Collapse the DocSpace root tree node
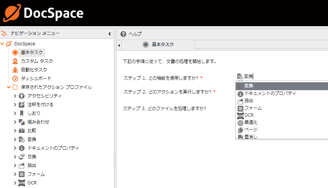 2,44
